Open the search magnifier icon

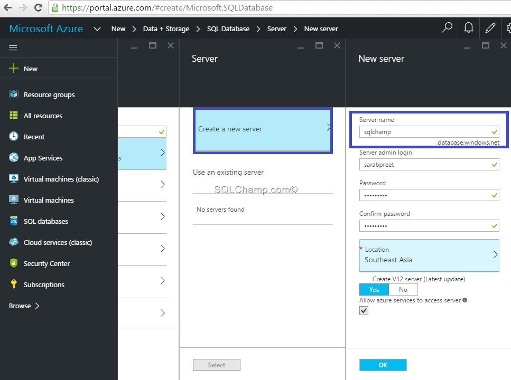pyautogui.click(x=447, y=27)
